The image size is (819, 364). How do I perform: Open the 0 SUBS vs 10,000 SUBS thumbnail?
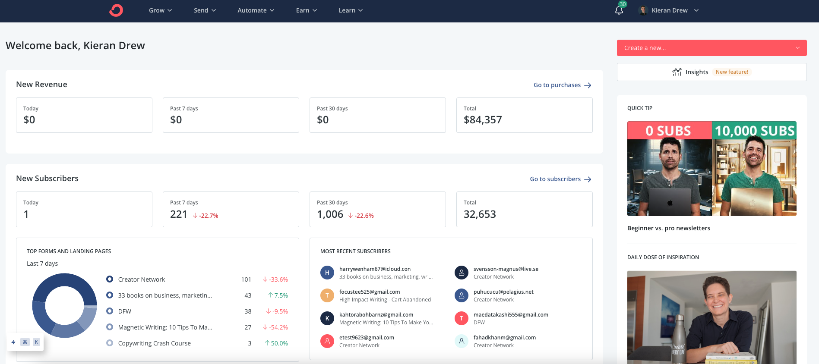pyautogui.click(x=711, y=169)
